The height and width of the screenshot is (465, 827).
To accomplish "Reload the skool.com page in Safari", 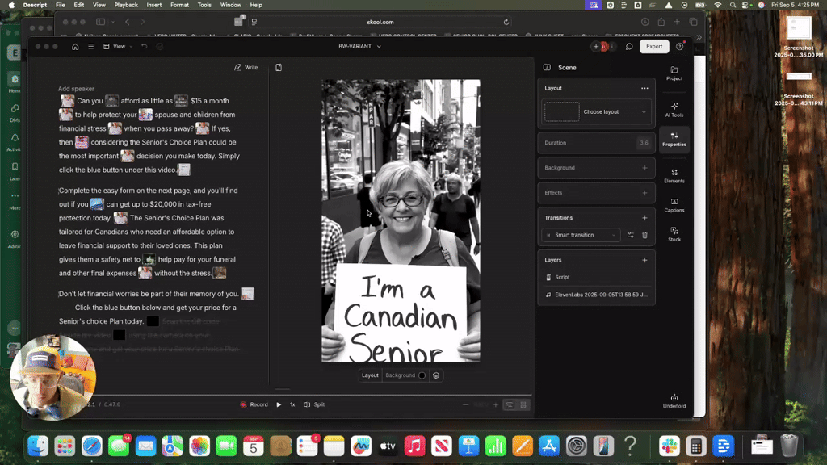I will (506, 22).
